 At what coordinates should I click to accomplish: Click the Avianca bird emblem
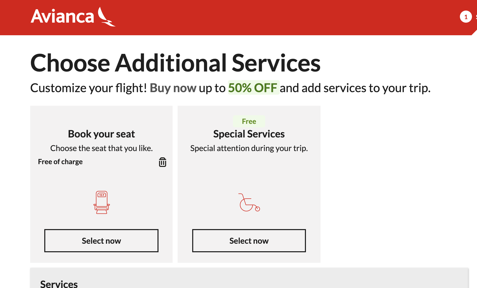[x=106, y=17]
